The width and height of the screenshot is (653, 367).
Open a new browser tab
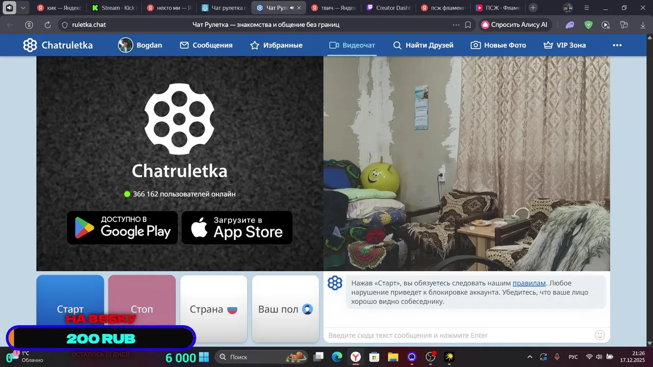533,8
